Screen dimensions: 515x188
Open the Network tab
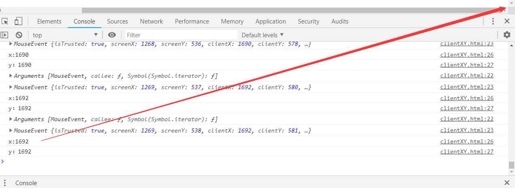[152, 21]
